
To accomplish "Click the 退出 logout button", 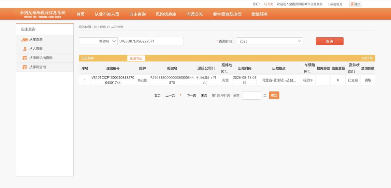I will point(355,4).
